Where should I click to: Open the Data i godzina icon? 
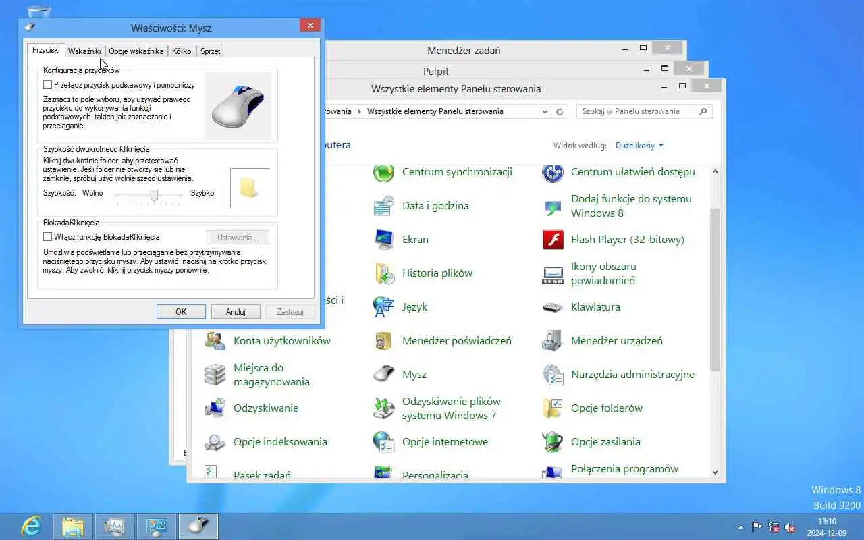pos(383,206)
